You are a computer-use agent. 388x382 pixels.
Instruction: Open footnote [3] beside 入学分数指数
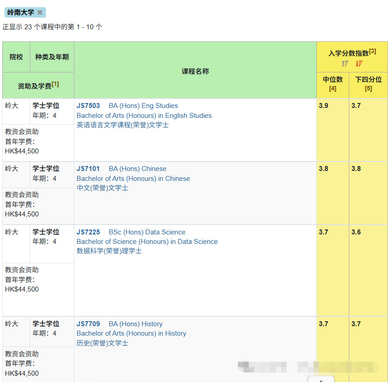click(372, 51)
